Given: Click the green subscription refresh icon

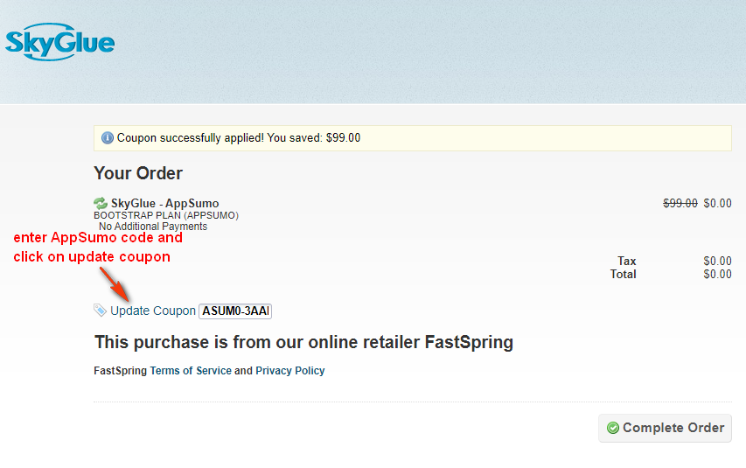Looking at the screenshot, I should click(101, 204).
